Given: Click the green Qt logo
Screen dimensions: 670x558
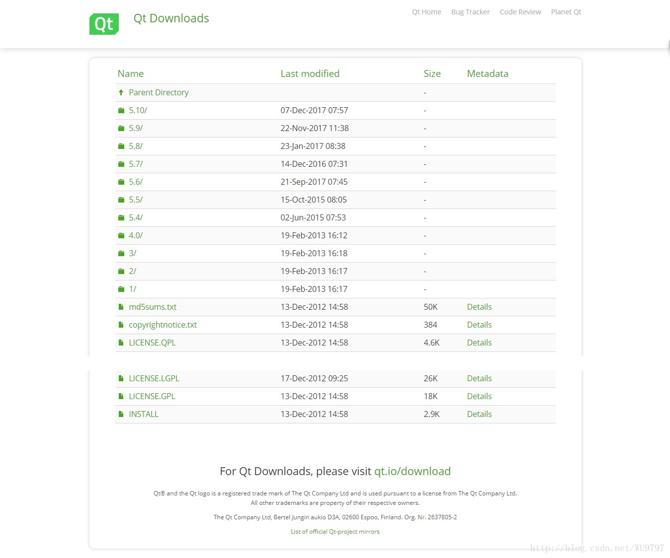Looking at the screenshot, I should coord(104,24).
